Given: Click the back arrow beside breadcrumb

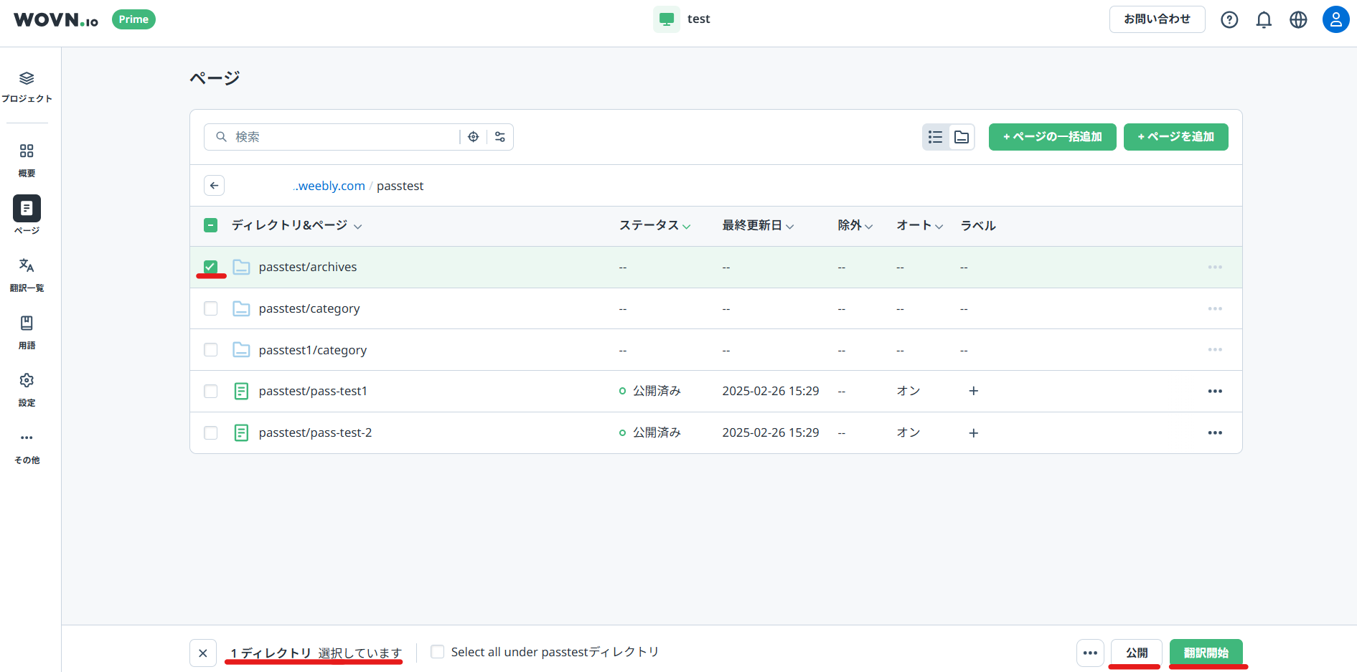Looking at the screenshot, I should point(214,186).
